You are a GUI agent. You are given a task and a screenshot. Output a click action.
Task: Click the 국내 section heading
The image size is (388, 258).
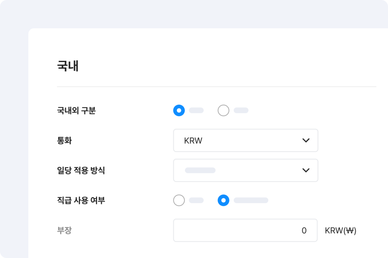point(68,66)
